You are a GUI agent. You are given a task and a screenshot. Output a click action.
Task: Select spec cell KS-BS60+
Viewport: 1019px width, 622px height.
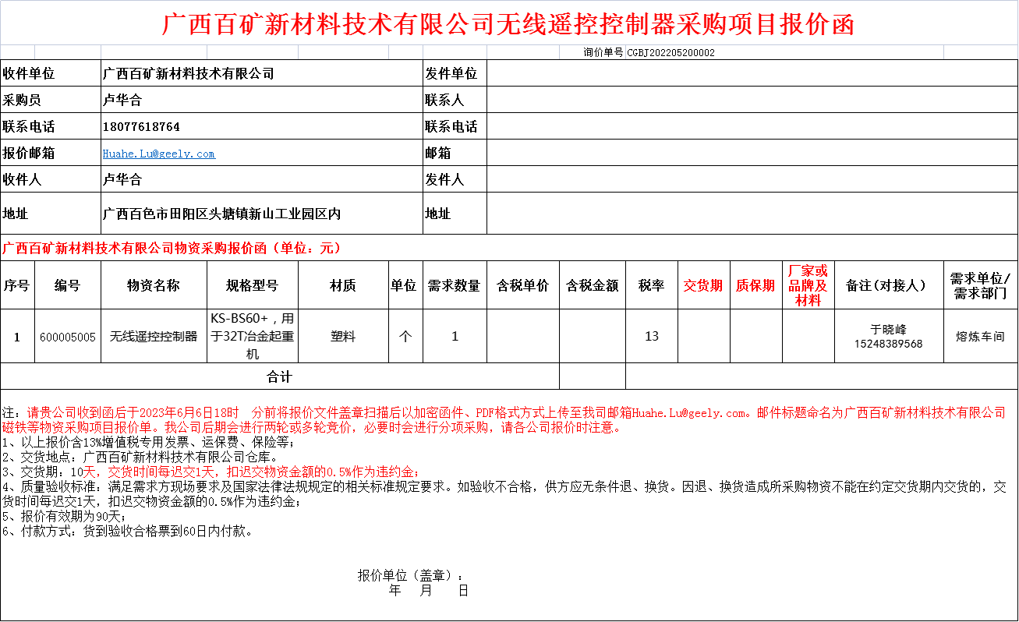[x=252, y=337]
